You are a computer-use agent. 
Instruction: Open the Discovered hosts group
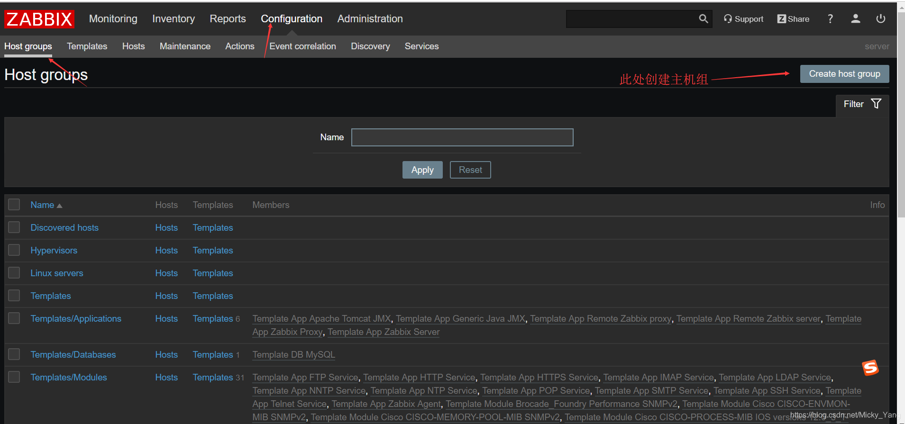point(64,228)
